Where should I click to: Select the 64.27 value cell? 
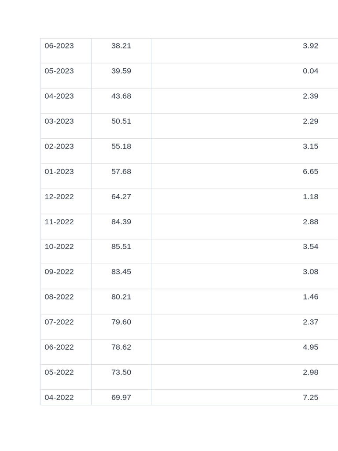(121, 196)
